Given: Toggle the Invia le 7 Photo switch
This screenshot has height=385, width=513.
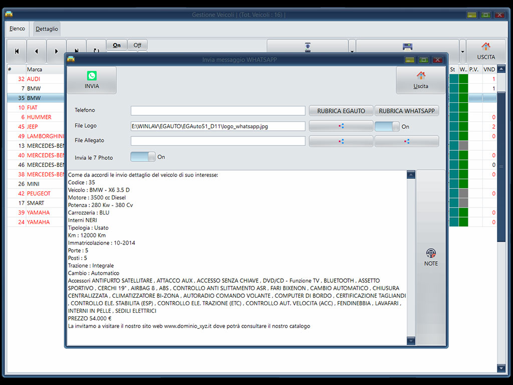Looking at the screenshot, I should click(143, 157).
